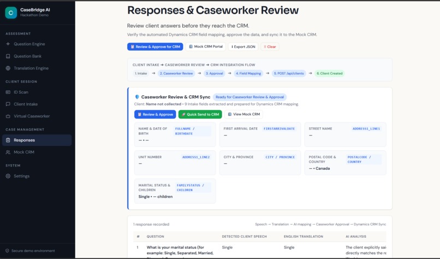
Task: Click the Ready for Caseworker Review & Approval badge
Action: [x=249, y=97]
